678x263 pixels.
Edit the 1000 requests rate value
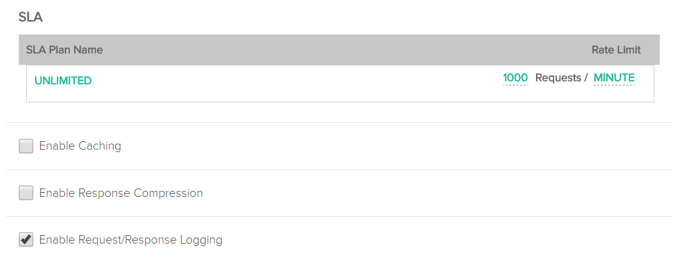pos(515,78)
